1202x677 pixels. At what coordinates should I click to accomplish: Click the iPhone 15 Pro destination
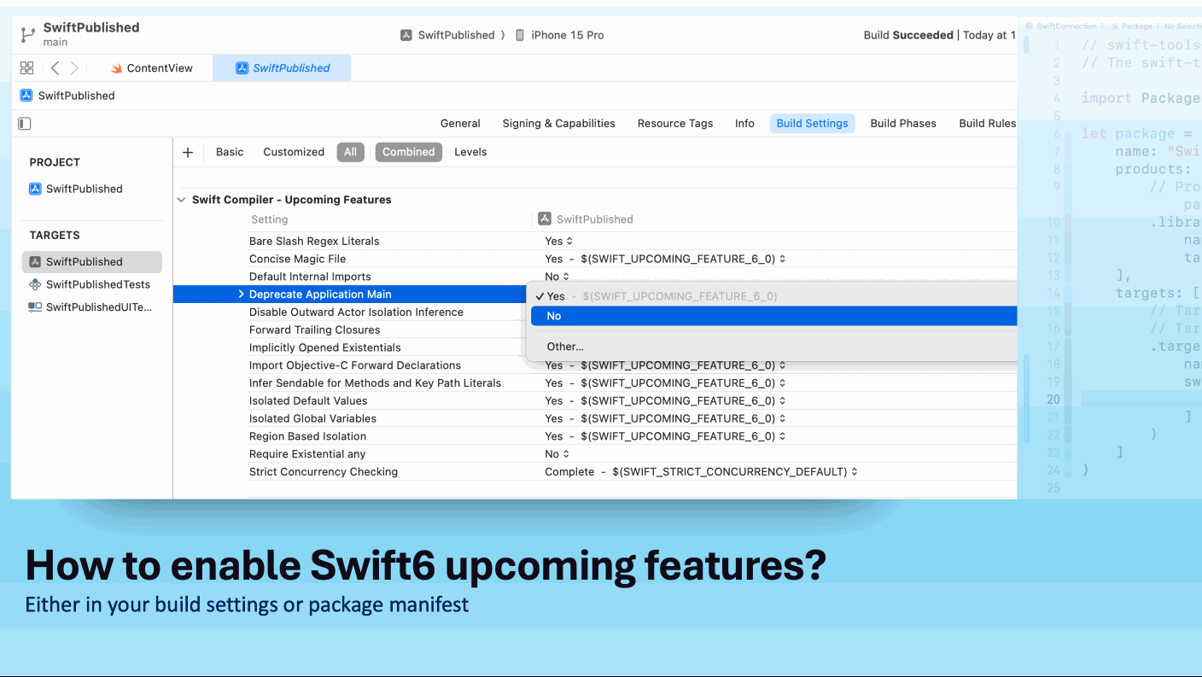[559, 35]
